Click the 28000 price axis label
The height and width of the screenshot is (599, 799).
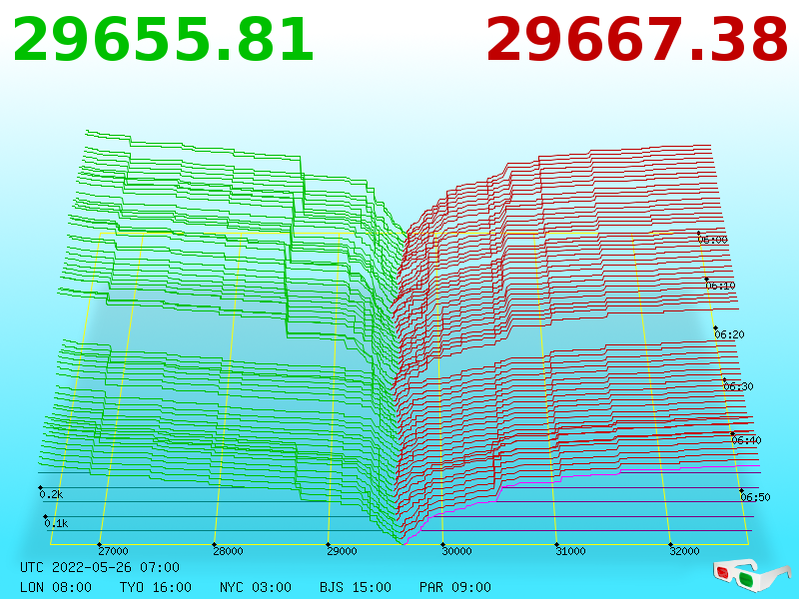(228, 551)
